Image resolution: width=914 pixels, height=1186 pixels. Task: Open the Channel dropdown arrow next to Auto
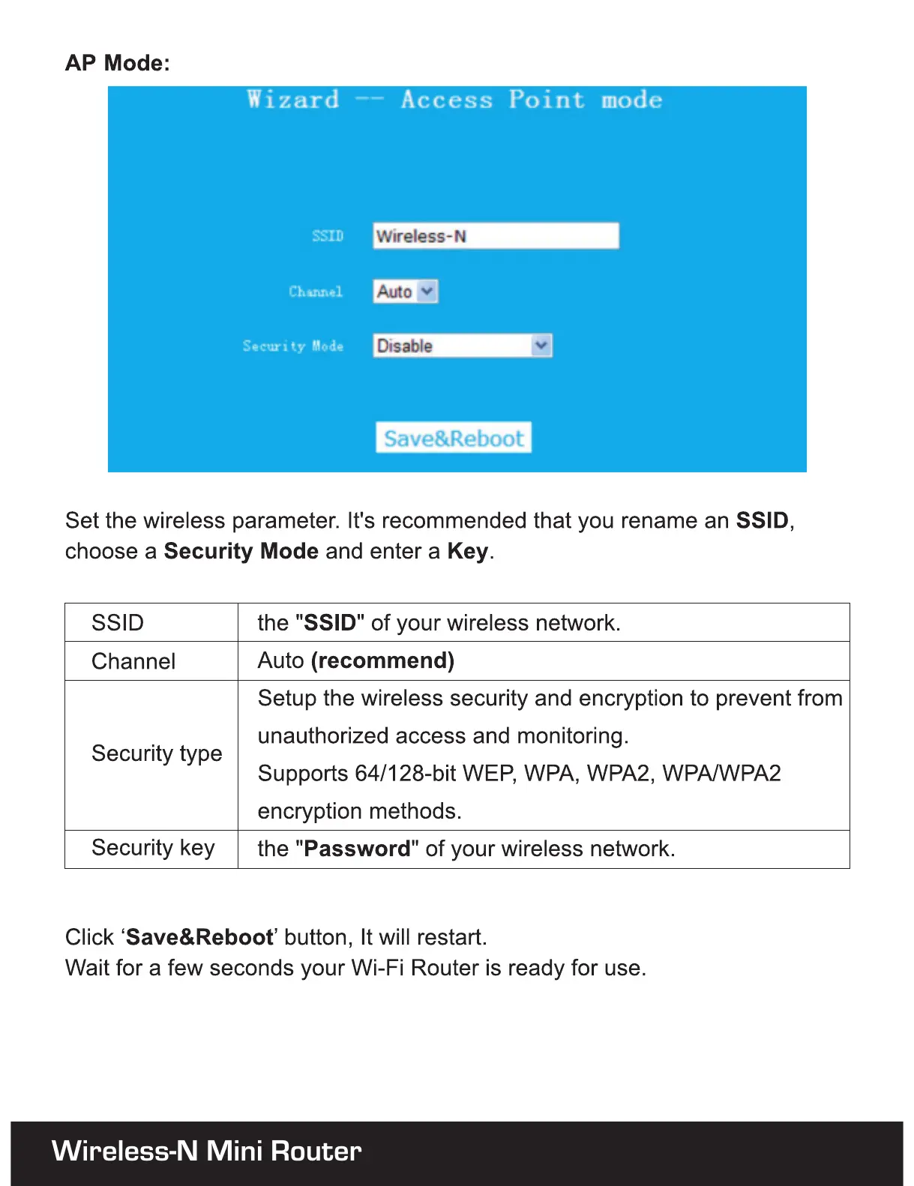coord(427,291)
